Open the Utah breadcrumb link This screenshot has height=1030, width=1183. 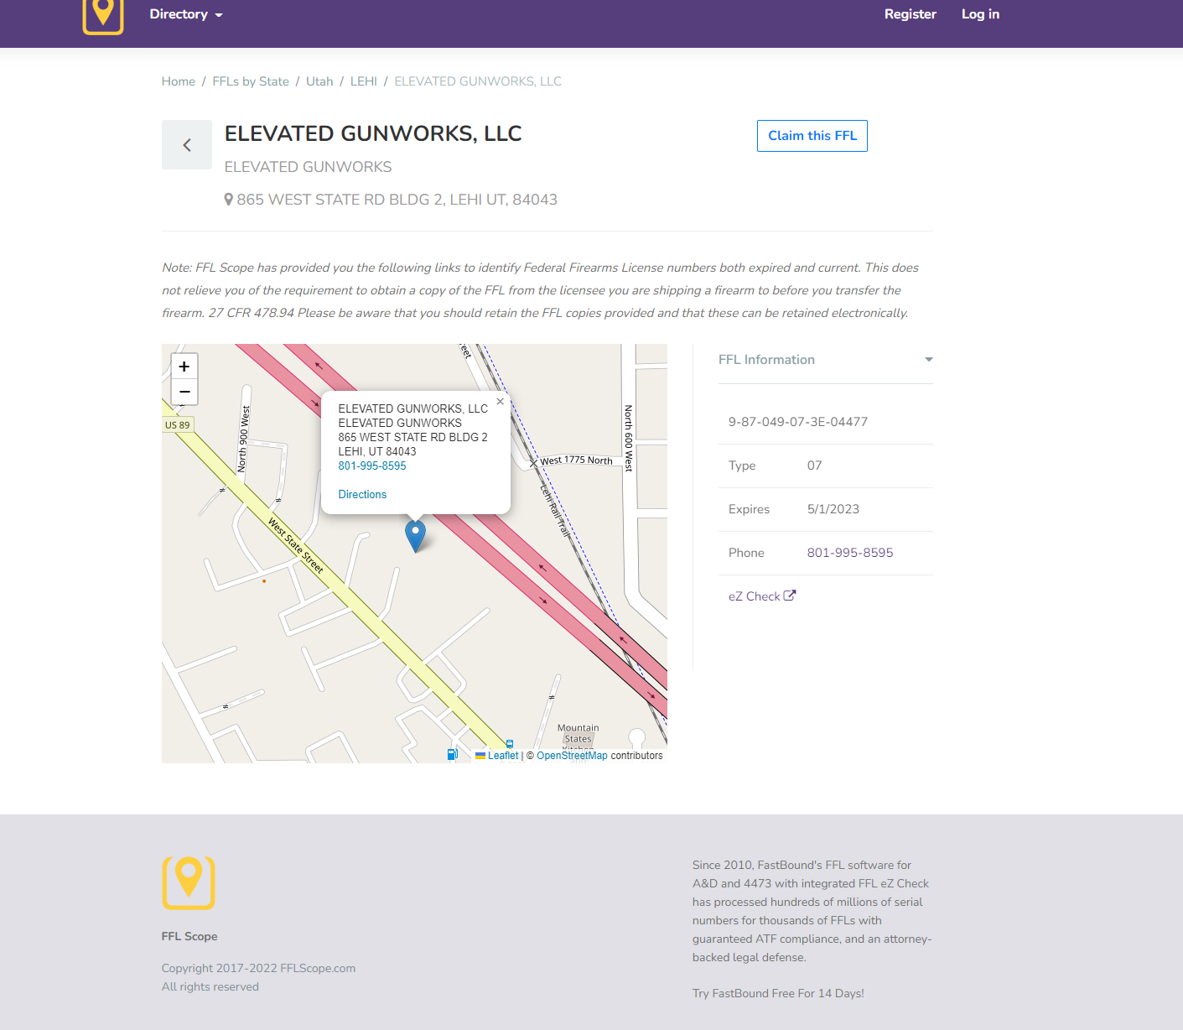[x=319, y=81]
